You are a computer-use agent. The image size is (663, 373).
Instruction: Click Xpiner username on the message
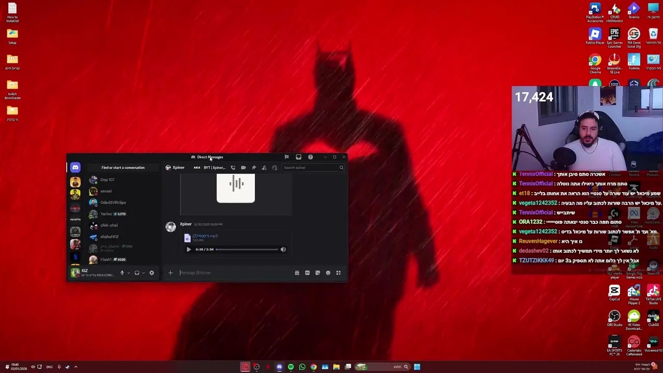coord(185,224)
